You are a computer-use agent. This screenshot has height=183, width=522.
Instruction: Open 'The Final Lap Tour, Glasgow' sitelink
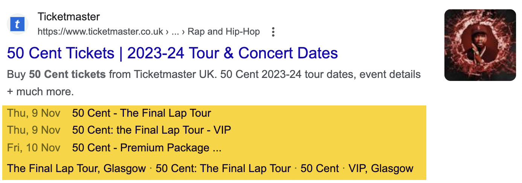coord(76,168)
